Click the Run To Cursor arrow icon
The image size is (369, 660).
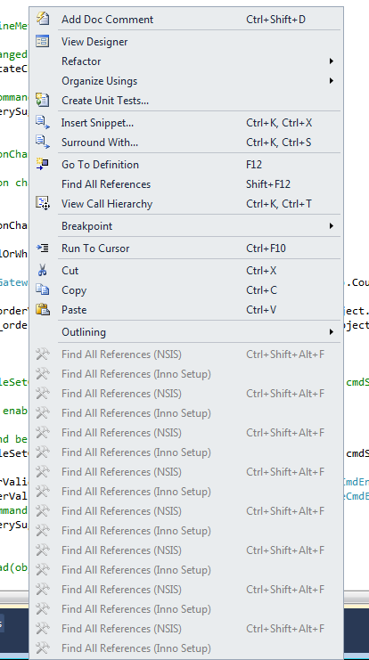coord(43,248)
